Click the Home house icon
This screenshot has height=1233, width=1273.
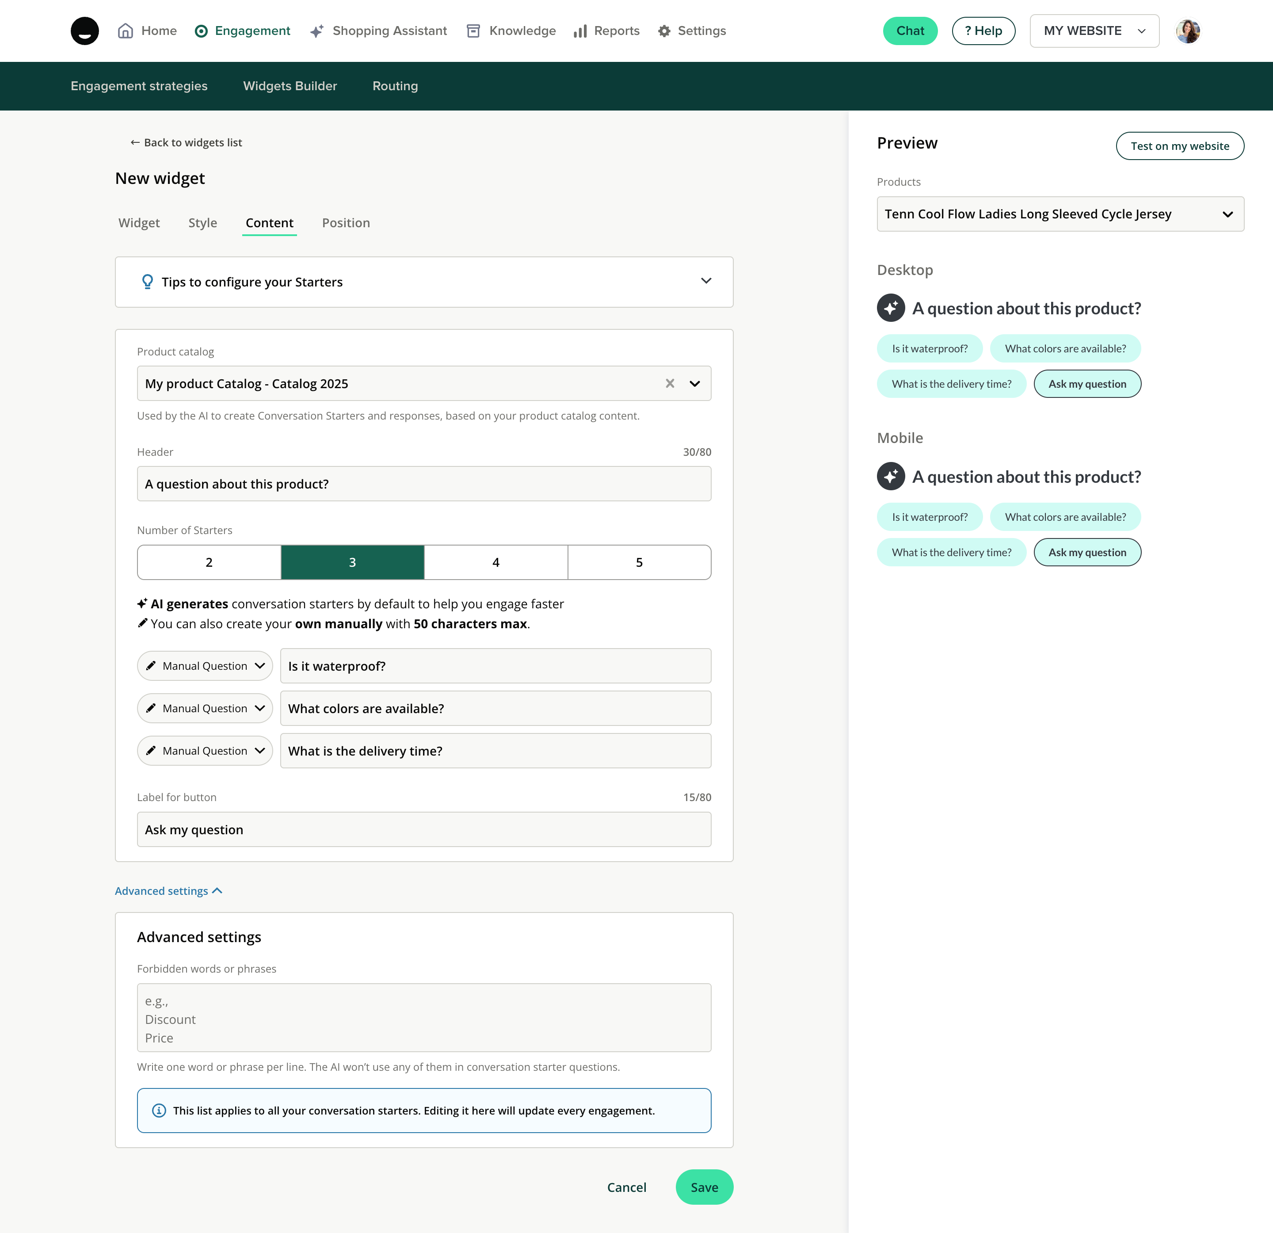coord(126,31)
